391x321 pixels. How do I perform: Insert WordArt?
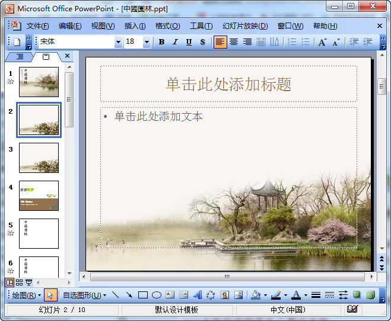click(x=198, y=295)
